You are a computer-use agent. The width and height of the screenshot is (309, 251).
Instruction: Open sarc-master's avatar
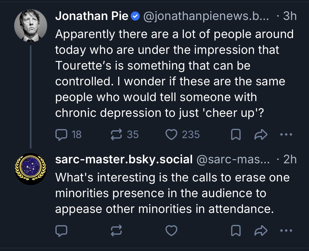pos(30,169)
